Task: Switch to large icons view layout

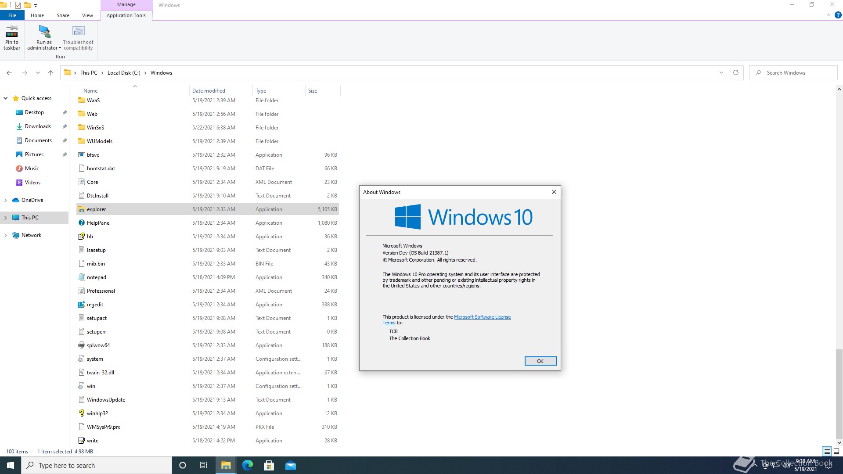Action: (x=836, y=451)
